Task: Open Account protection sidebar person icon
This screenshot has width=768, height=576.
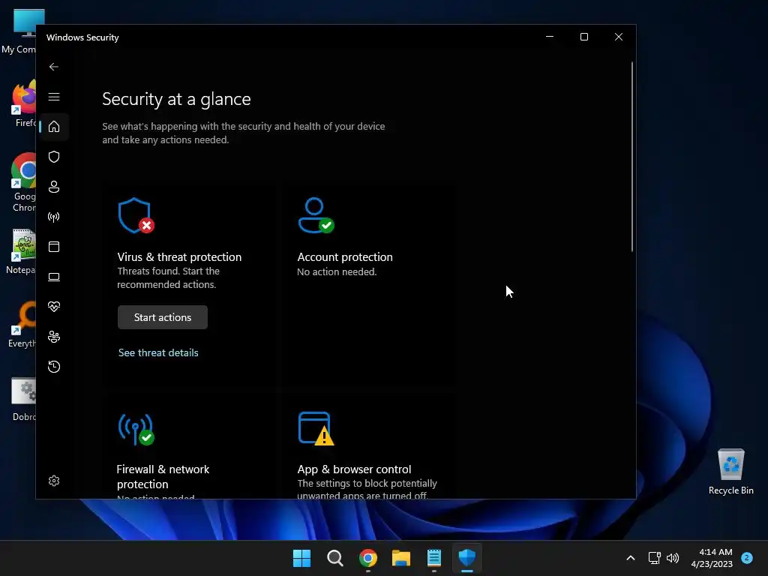Action: coord(54,187)
